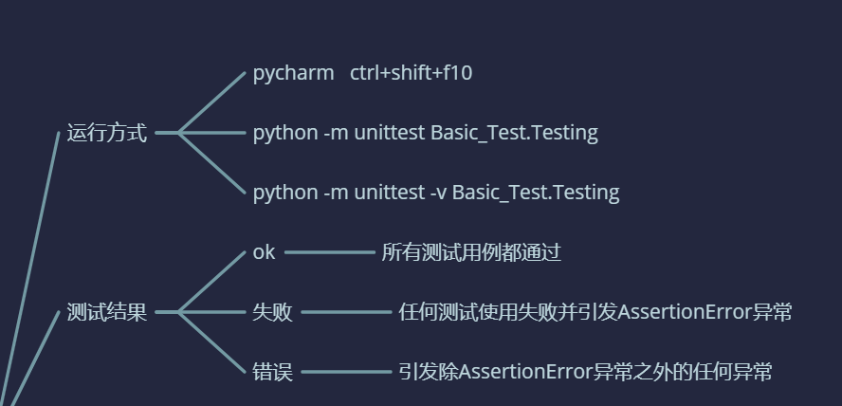Select the 运行方式 node
Screen dimensions: 842x406
(x=107, y=133)
